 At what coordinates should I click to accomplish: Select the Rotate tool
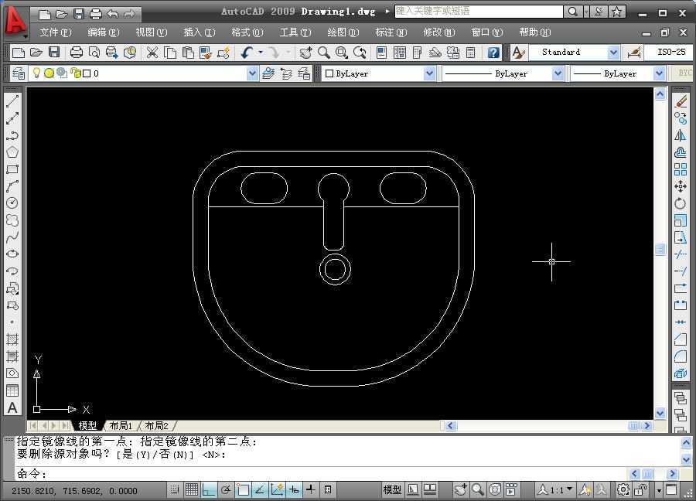(681, 203)
